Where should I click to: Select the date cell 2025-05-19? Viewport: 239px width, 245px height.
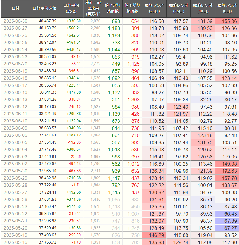pyautogui.click(x=15, y=235)
